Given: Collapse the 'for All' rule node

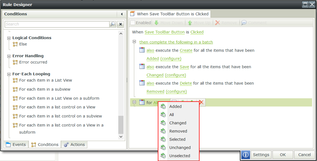Looking at the screenshot, I should 134,102.
